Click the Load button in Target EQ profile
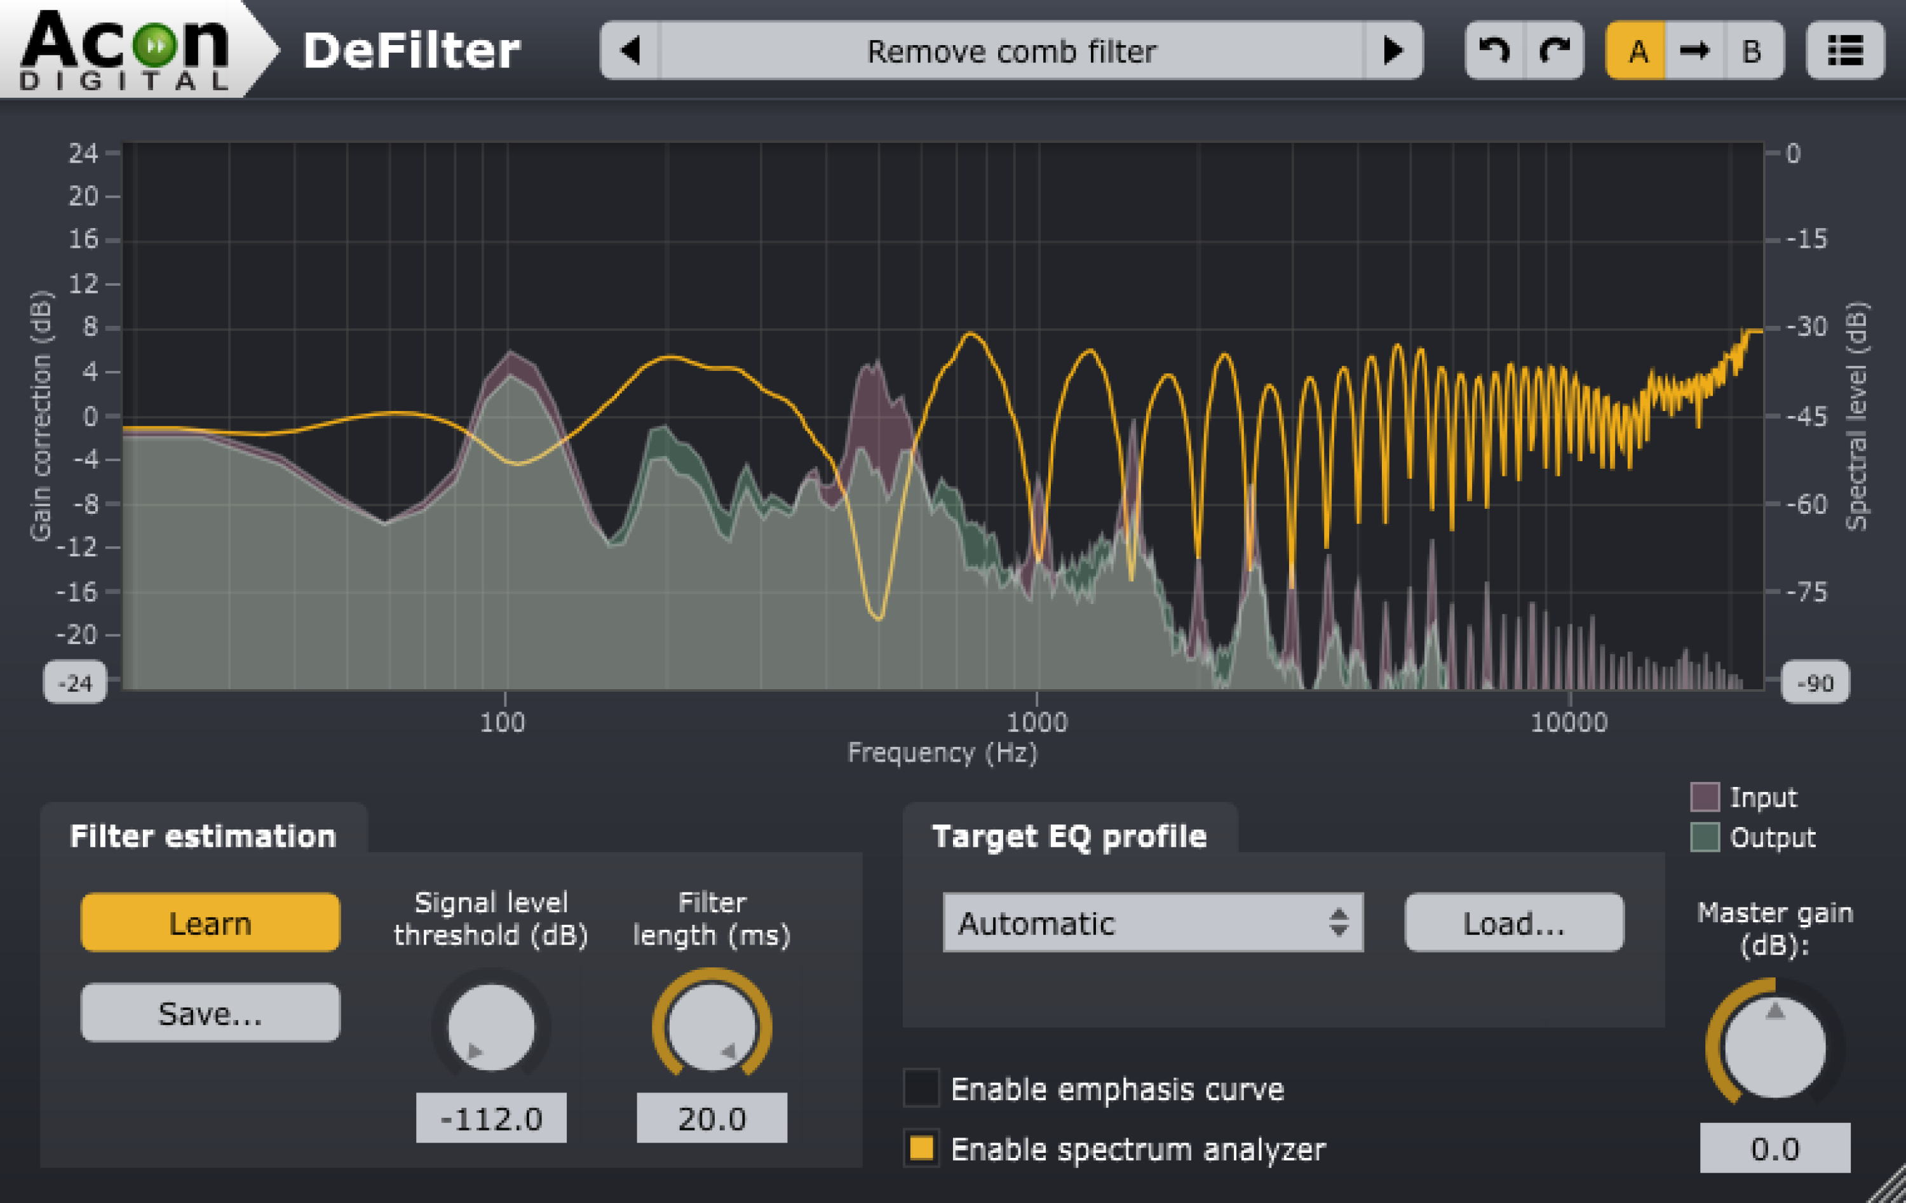Image resolution: width=1906 pixels, height=1203 pixels. [1512, 922]
